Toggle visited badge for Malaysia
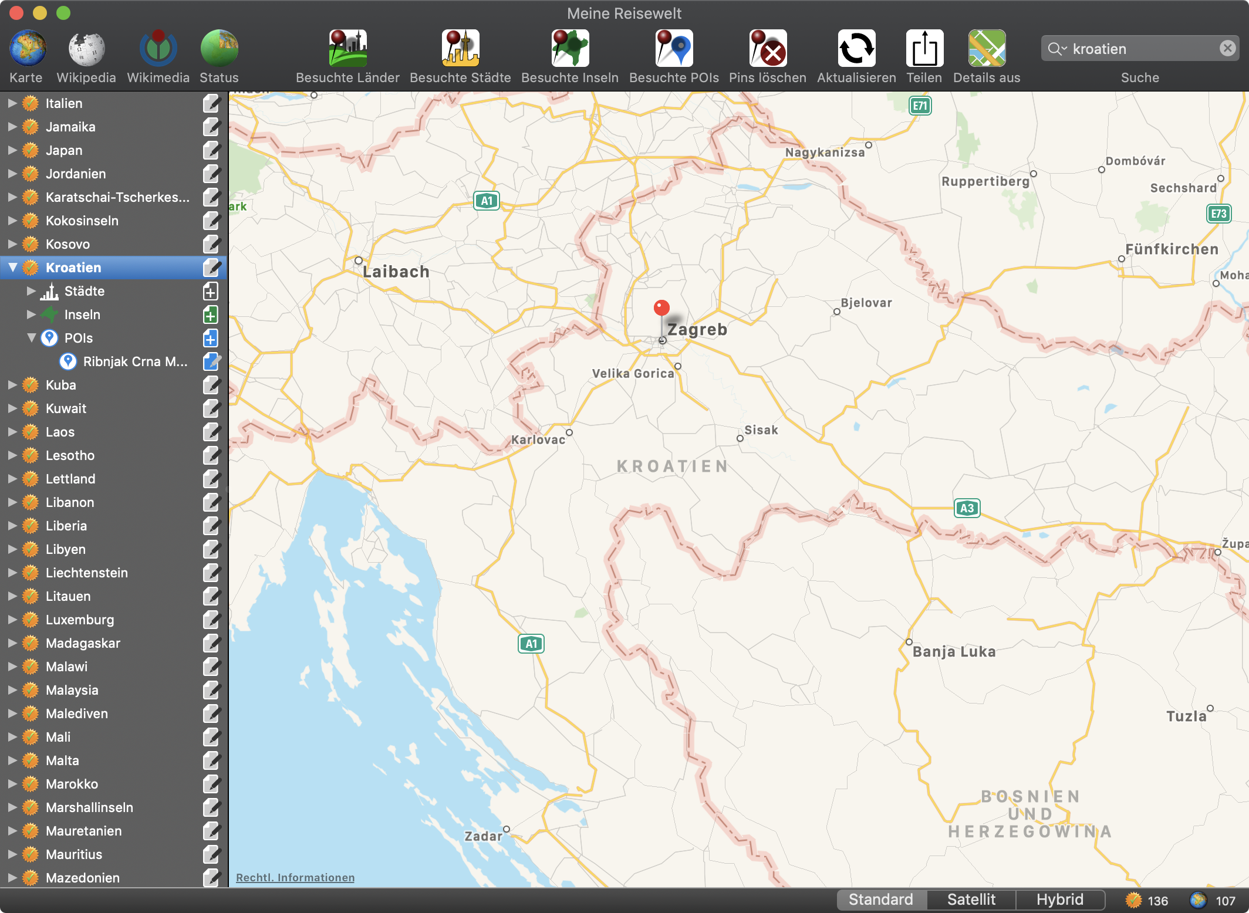The image size is (1249, 913). (31, 690)
